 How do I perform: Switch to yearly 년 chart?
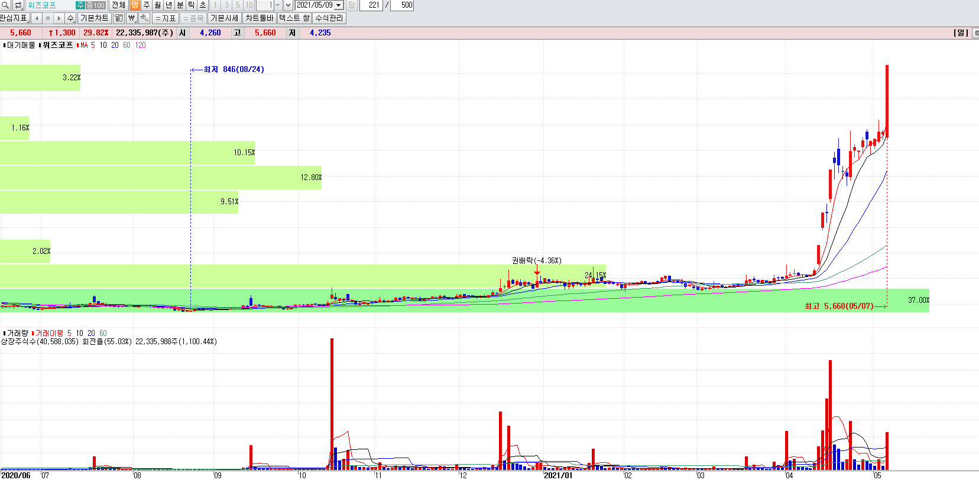tap(169, 5)
